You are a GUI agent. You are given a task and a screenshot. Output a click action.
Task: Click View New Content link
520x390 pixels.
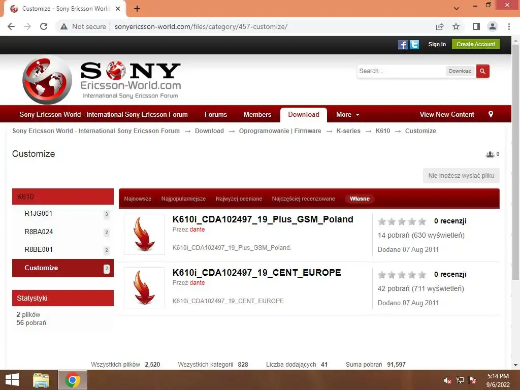pos(447,114)
